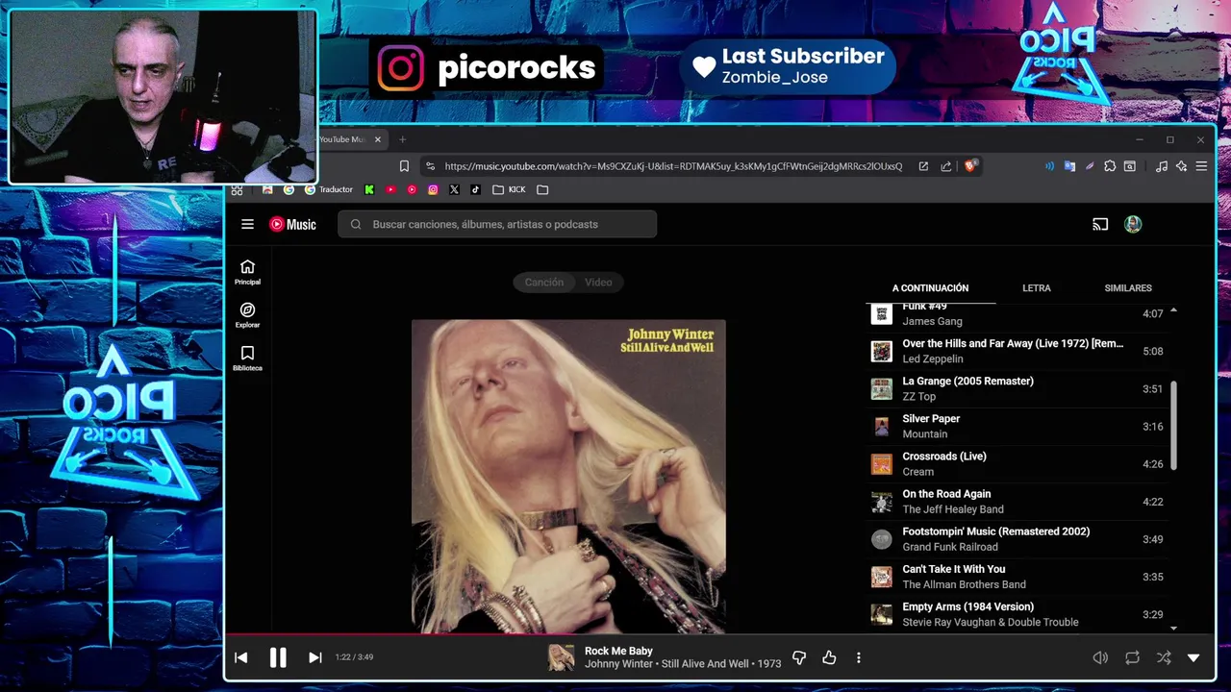1231x692 pixels.
Task: Open the Instagram bookmark icon
Action: click(433, 189)
